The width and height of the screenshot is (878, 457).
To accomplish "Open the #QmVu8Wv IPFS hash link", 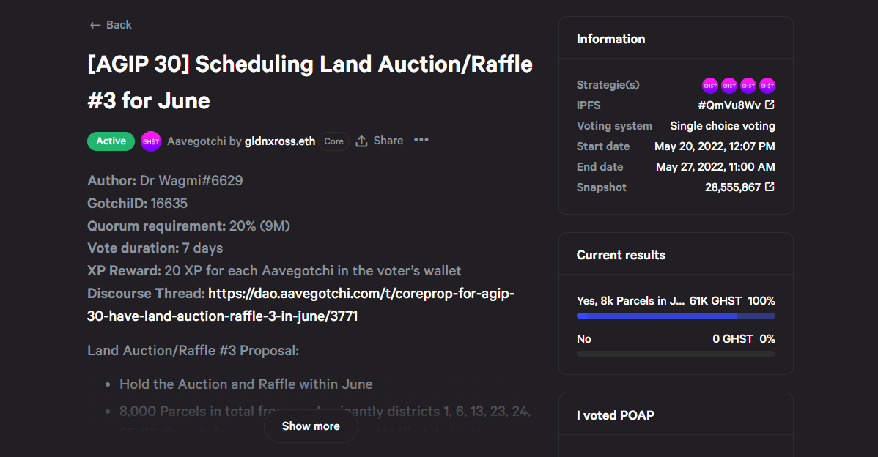I will [729, 105].
